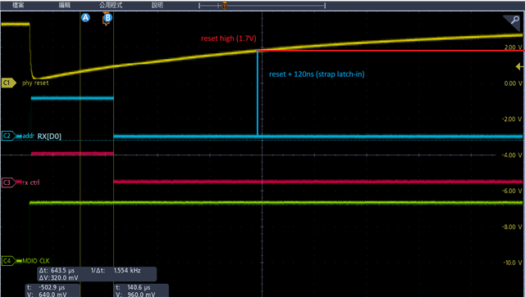525x297 pixels.
Task: Select cursor A marker handle
Action: point(85,17)
